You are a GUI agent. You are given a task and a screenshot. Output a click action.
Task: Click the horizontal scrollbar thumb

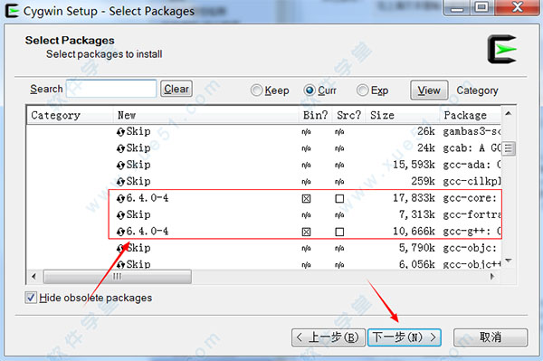coord(118,277)
